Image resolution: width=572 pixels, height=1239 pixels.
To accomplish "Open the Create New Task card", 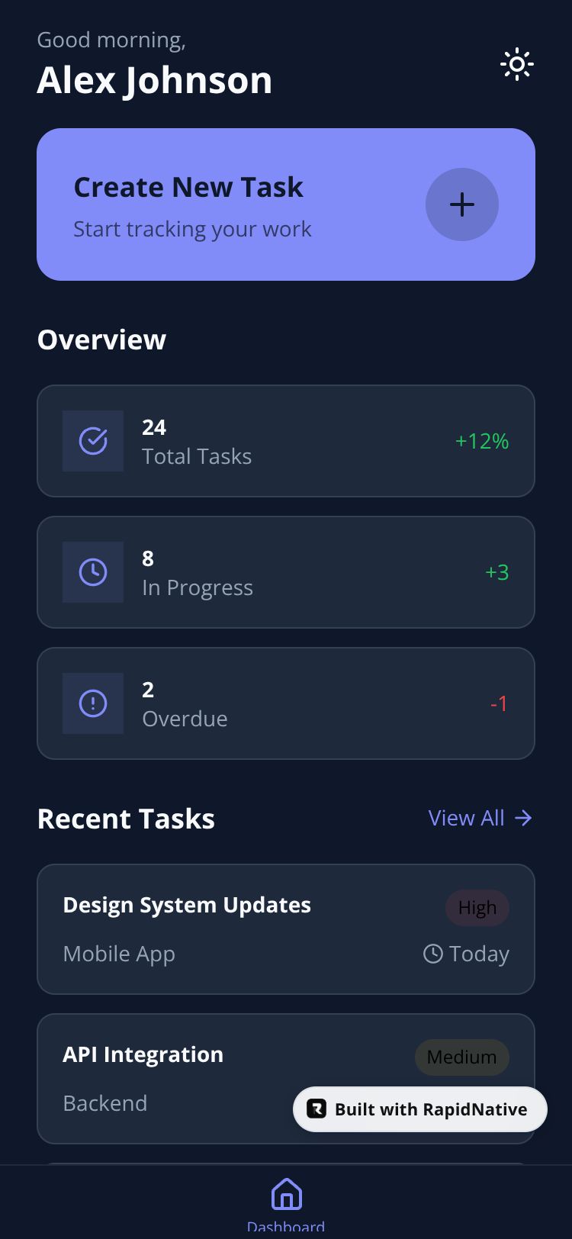I will pos(229,204).
